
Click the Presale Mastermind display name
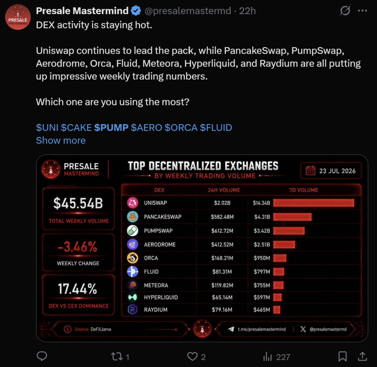82,11
